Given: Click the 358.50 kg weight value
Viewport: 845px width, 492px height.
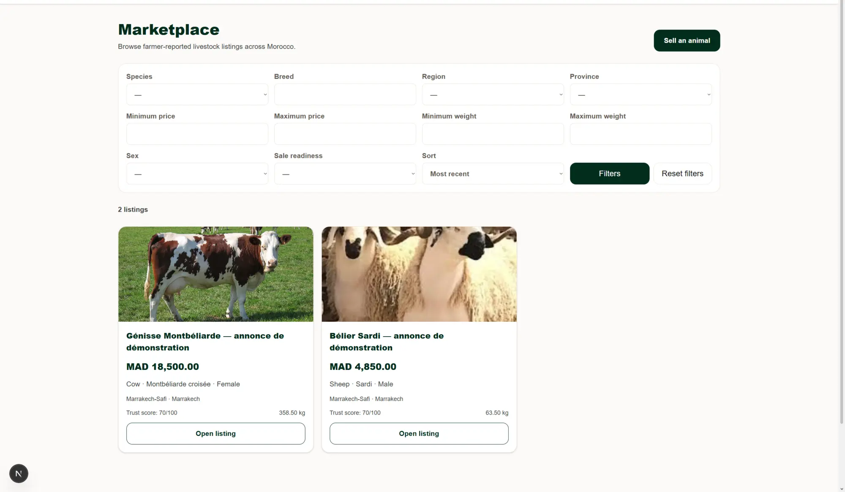Looking at the screenshot, I should coord(292,413).
